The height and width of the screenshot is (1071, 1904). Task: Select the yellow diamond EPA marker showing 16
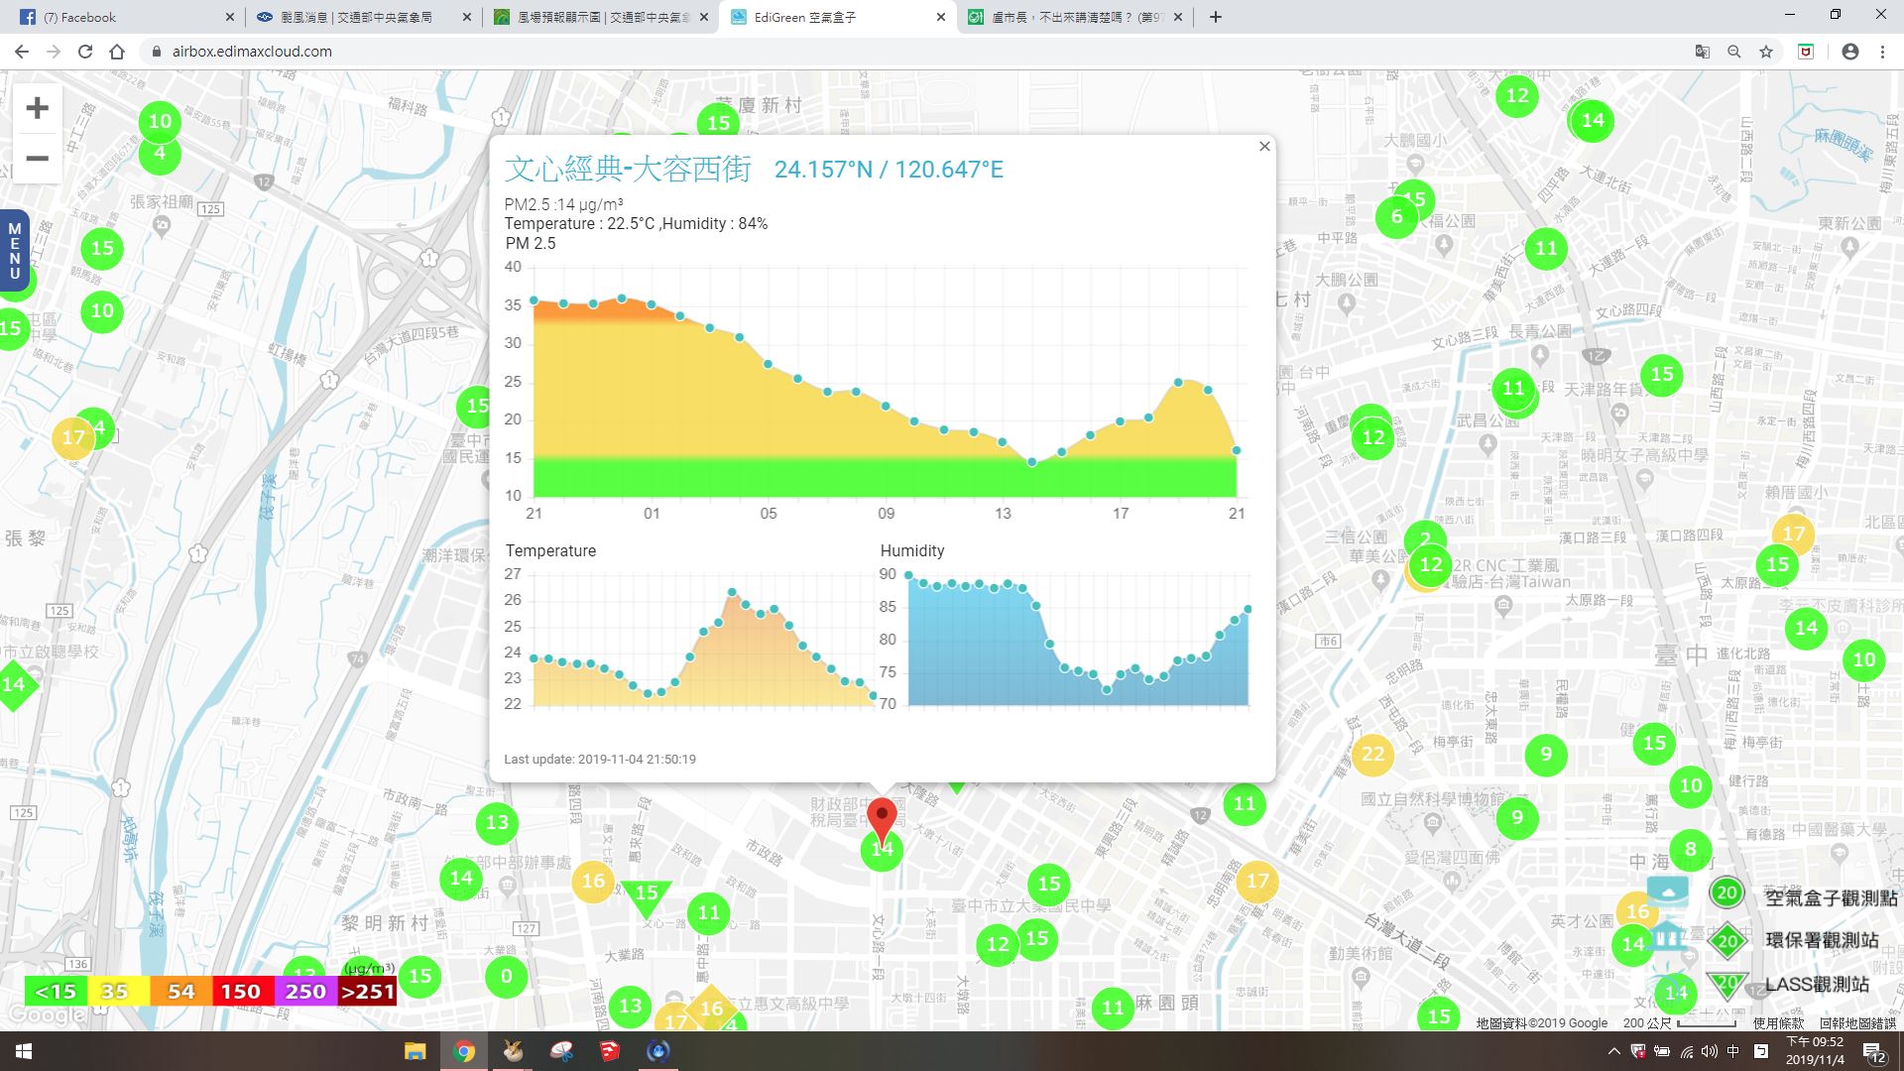pos(711,1008)
